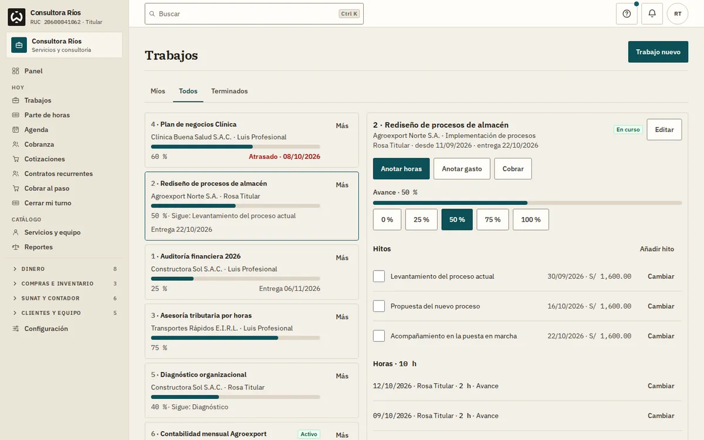The width and height of the screenshot is (704, 440).
Task: Open Más menu for Plan de negocios Clínica
Action: (342, 126)
